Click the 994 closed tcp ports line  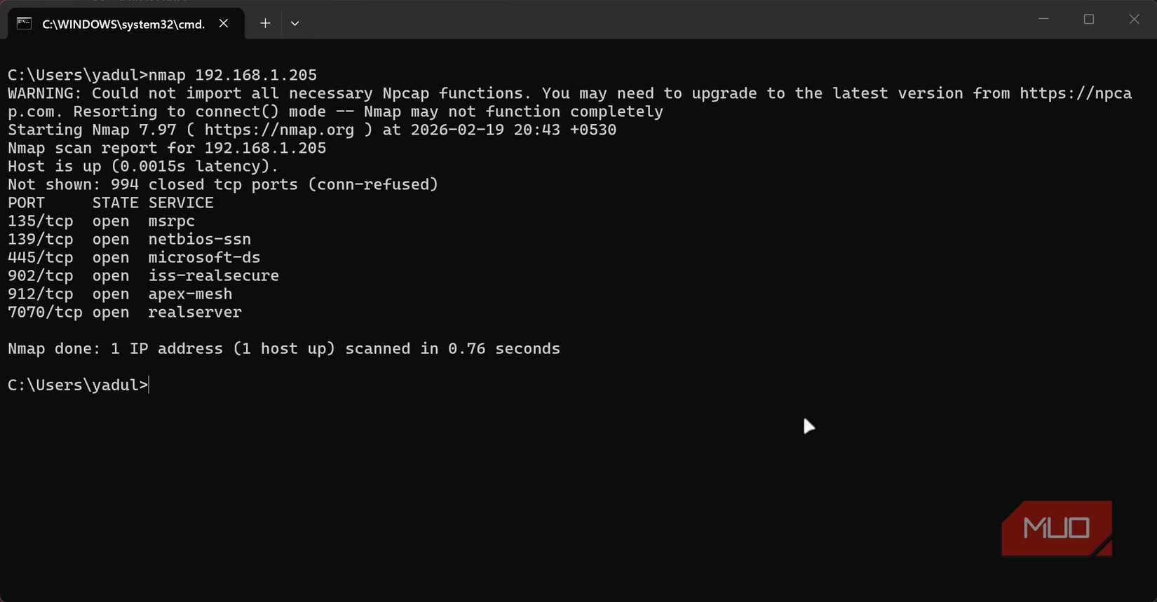coord(222,184)
